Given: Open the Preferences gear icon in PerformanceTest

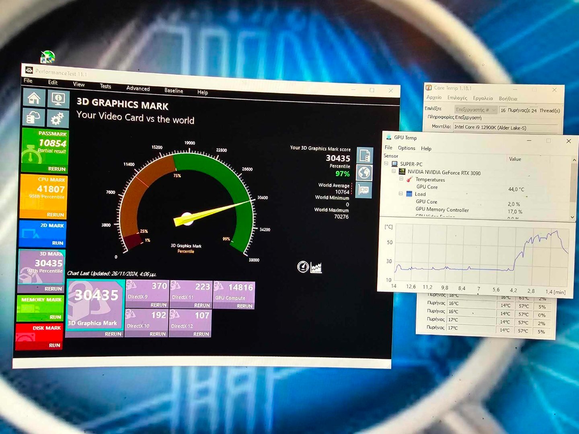Looking at the screenshot, I should (x=57, y=119).
